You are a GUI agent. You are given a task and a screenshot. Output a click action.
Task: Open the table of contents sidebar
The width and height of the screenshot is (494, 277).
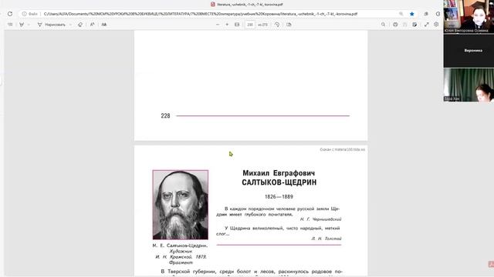coord(10,25)
